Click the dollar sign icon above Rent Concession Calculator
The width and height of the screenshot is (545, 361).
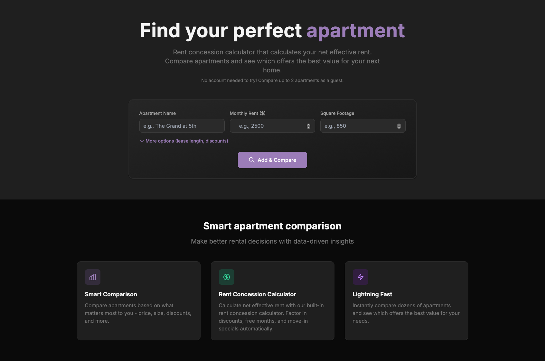pyautogui.click(x=227, y=277)
